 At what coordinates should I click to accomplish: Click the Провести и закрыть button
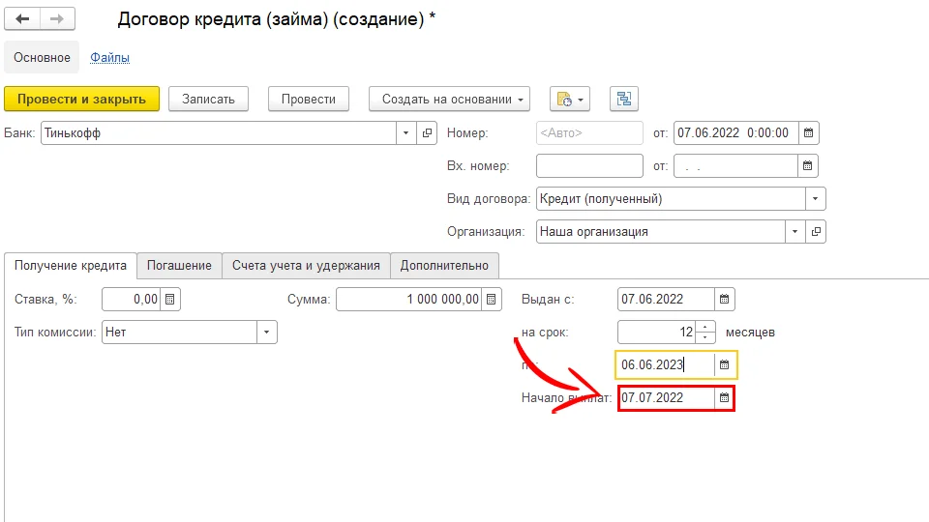point(81,99)
